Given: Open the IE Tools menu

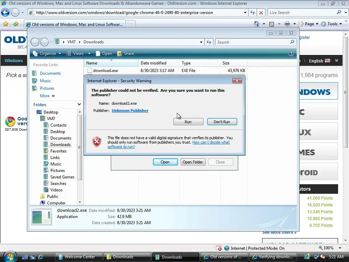Looking at the screenshot, I should (x=331, y=24).
